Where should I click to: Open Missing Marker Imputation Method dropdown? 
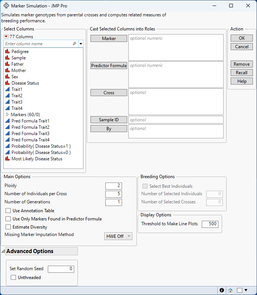(x=118, y=236)
